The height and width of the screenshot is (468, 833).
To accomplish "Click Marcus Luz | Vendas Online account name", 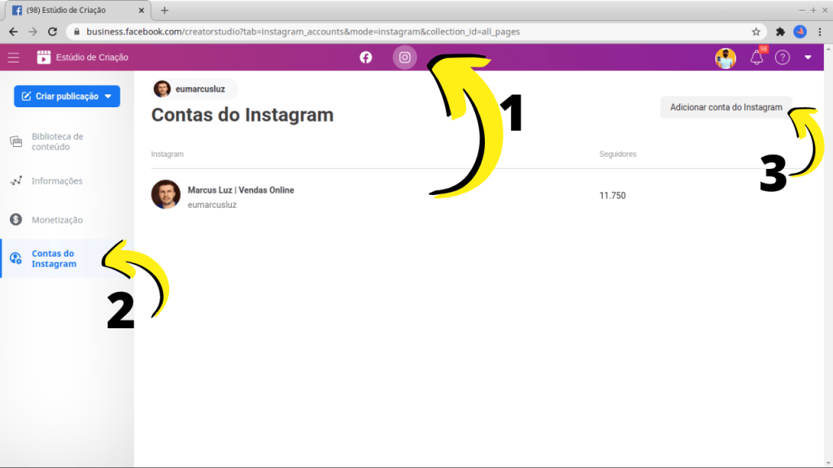I will (x=241, y=190).
